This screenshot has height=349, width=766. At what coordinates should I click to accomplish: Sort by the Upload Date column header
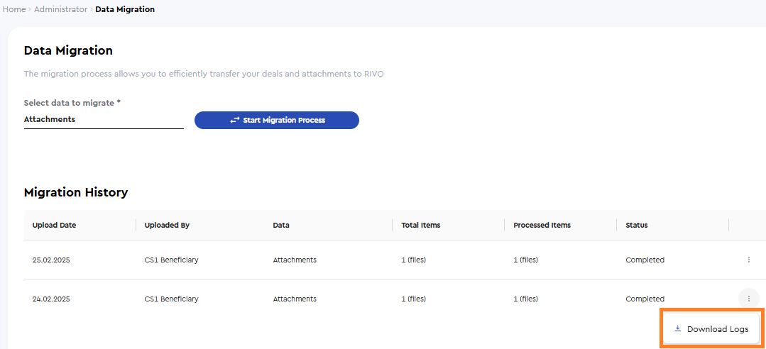54,225
